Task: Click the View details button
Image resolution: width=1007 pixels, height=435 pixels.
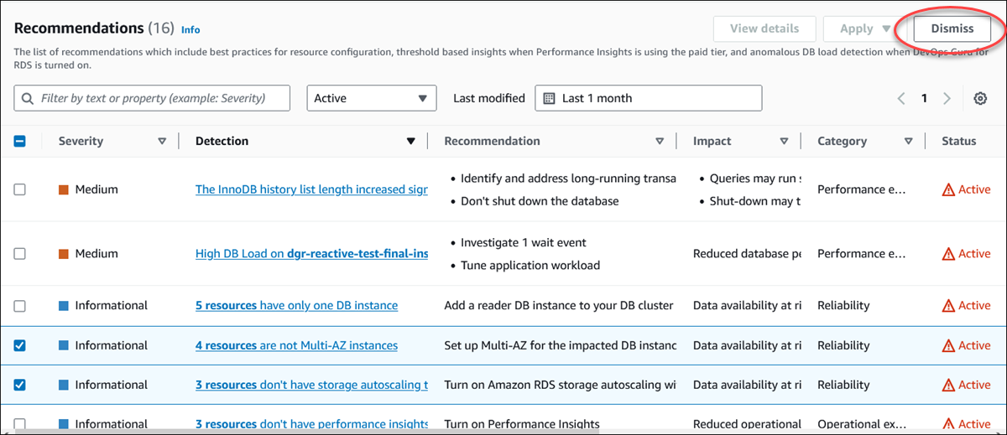Action: tap(764, 28)
